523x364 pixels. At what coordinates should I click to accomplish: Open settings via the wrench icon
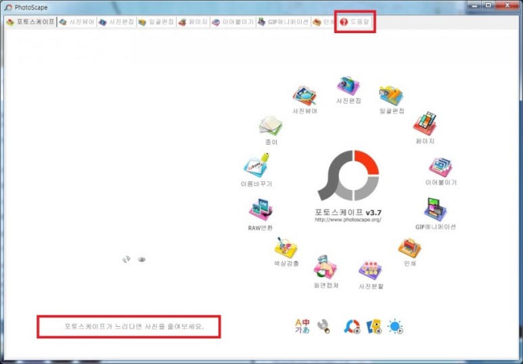323,326
